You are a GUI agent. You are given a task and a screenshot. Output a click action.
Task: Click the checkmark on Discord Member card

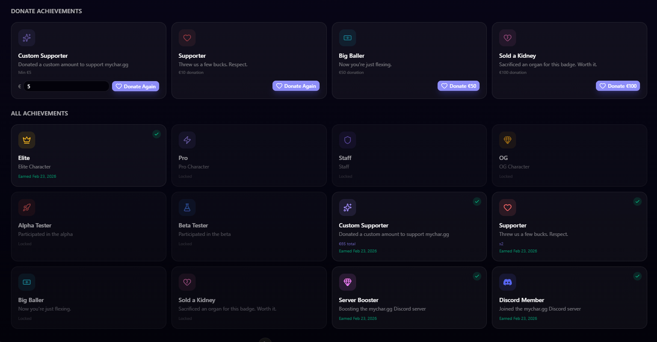tap(637, 276)
